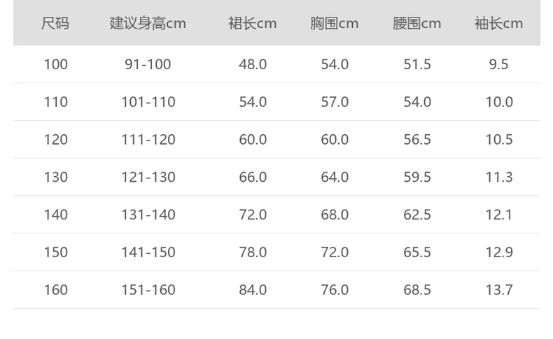Select the 9.5 sleeve length for size 100

(499, 64)
